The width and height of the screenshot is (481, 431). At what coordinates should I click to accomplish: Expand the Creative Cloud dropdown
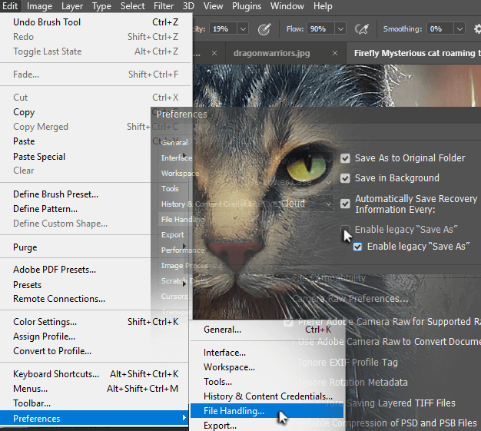tap(328, 204)
